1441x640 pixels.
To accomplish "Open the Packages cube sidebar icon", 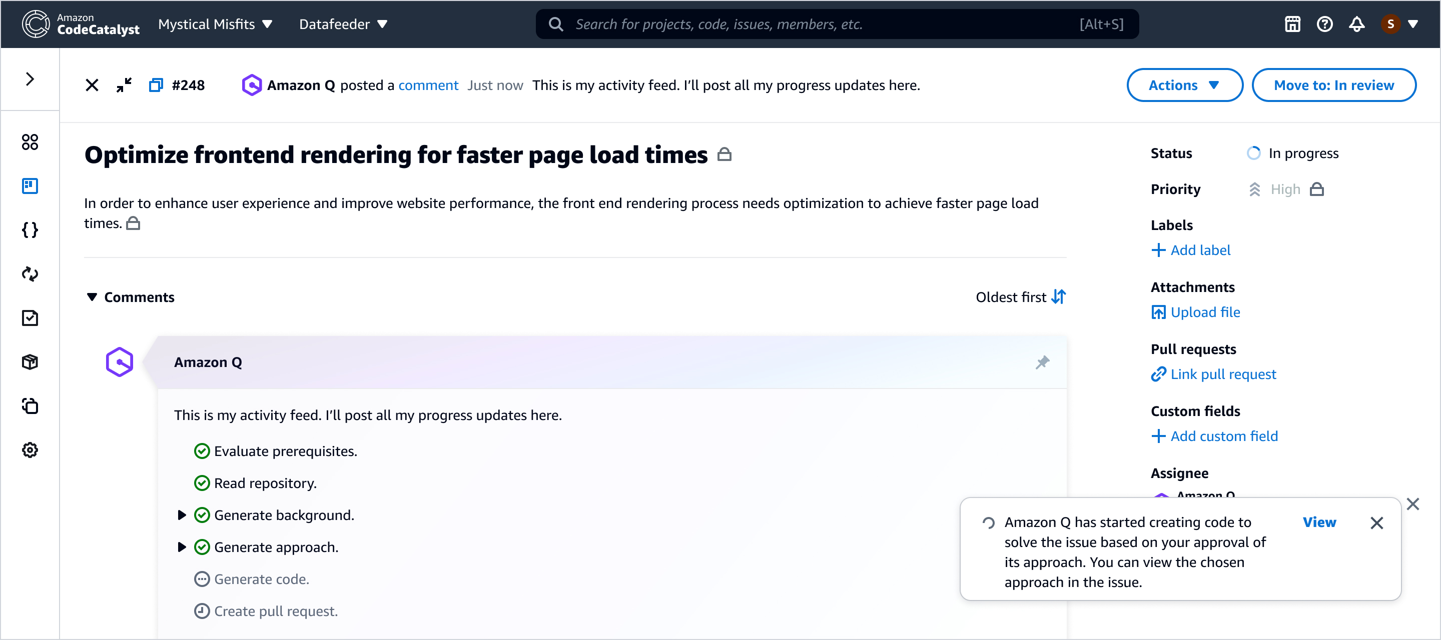I will [30, 362].
